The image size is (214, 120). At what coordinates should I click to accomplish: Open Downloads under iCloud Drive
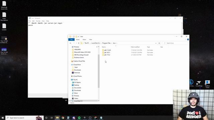(x=77, y=70)
